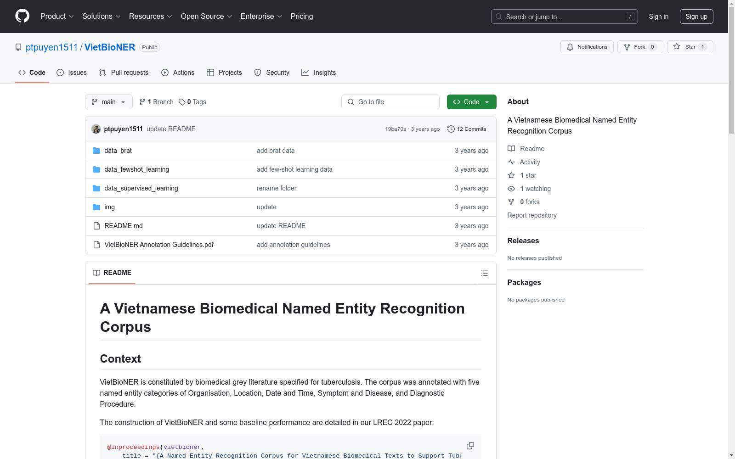This screenshot has height=459, width=735.
Task: Click the data_fewshot_learning folder icon
Action: [x=96, y=169]
